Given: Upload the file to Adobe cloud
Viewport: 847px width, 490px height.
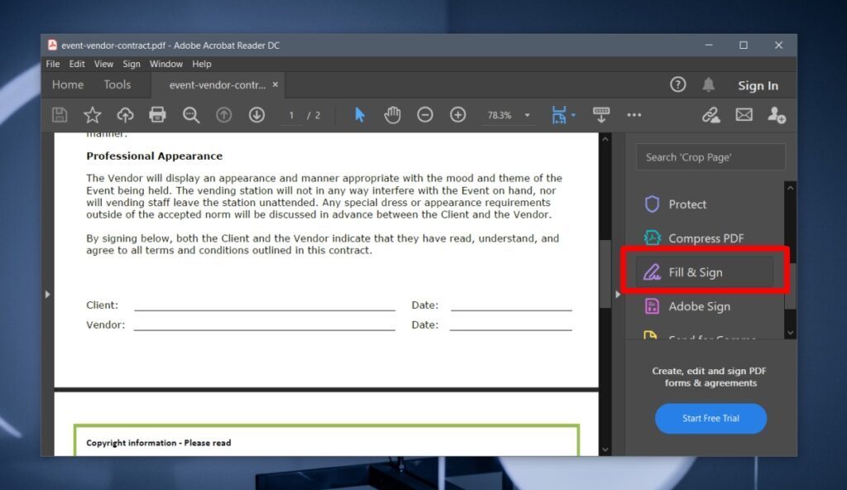Looking at the screenshot, I should tap(125, 115).
